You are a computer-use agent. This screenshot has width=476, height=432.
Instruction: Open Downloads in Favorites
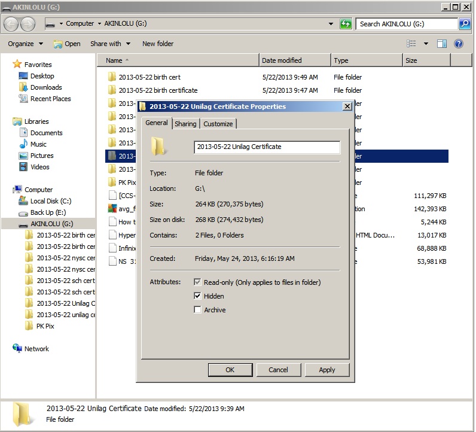point(46,87)
